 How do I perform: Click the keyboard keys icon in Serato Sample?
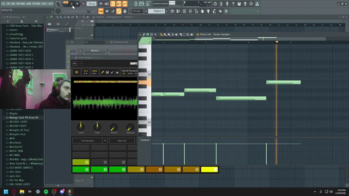107,72
